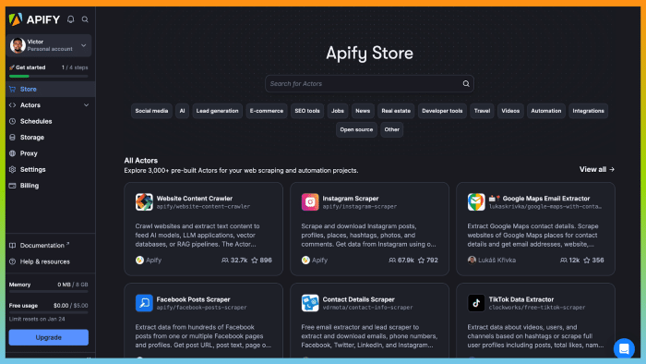This screenshot has width=646, height=364.
Task: Filter by E-commerce category
Action: coord(267,111)
